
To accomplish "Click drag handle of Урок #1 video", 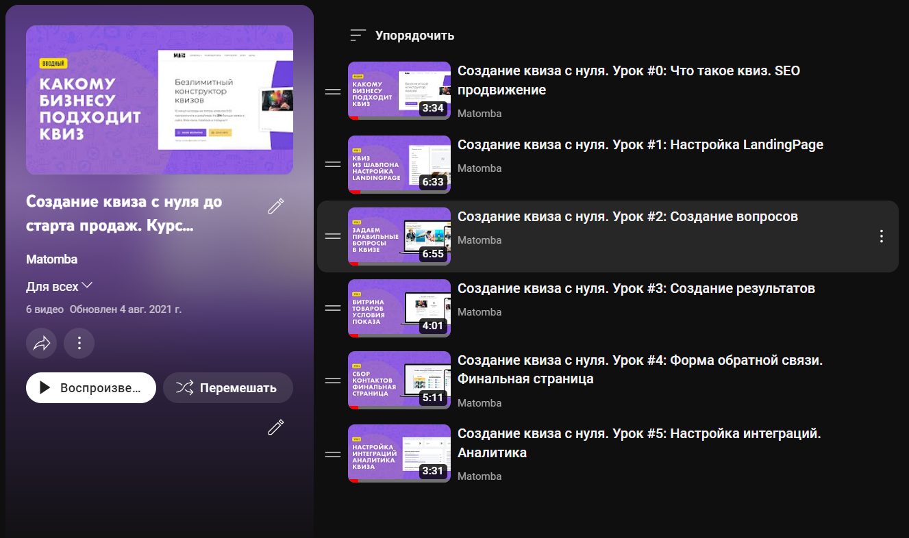I will 333,164.
